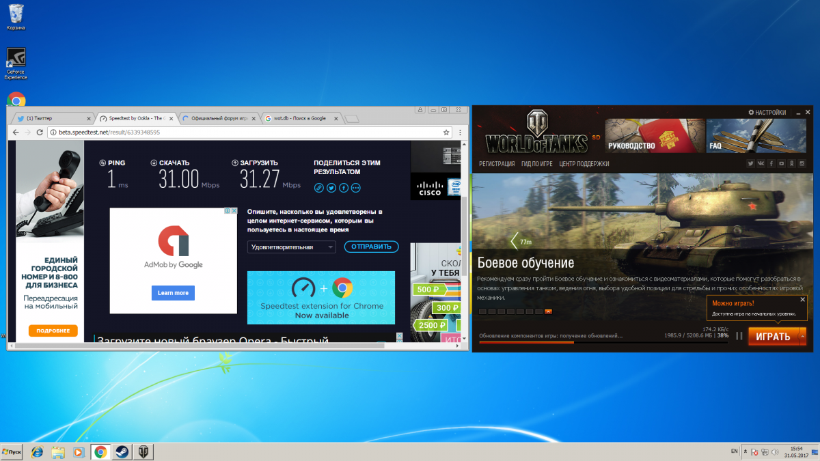The width and height of the screenshot is (820, 461).
Task: Expand satisfaction rating dropdown 'Удовлетворительная'
Action: [292, 247]
